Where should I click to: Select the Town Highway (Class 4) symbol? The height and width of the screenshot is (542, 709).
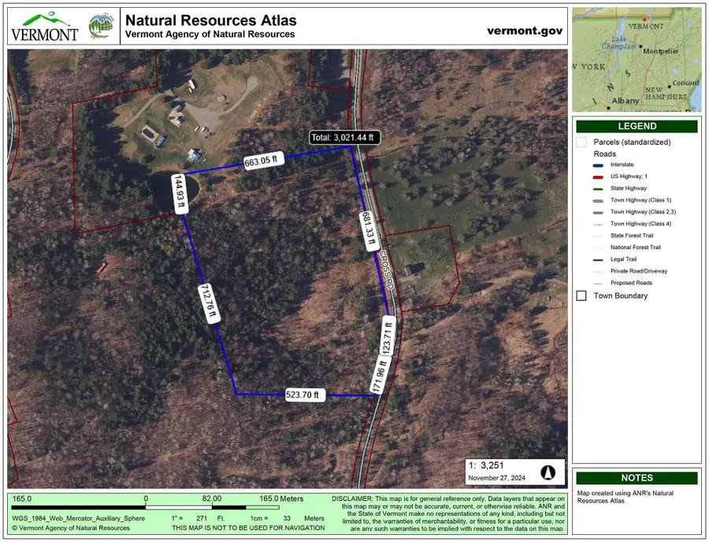click(x=598, y=223)
